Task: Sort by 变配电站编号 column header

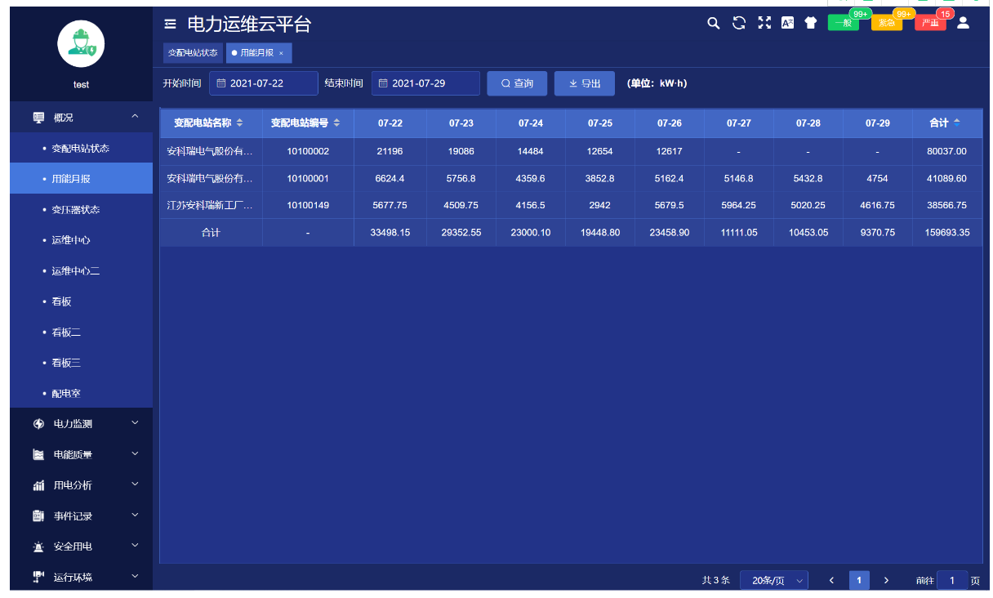Action: coord(305,123)
